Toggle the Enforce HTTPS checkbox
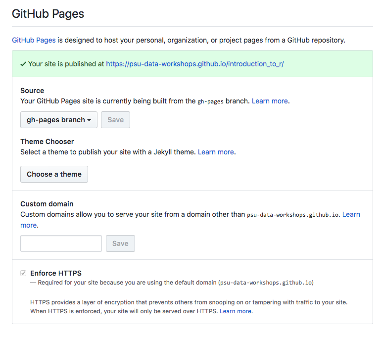This screenshot has width=382, height=338. [23, 273]
